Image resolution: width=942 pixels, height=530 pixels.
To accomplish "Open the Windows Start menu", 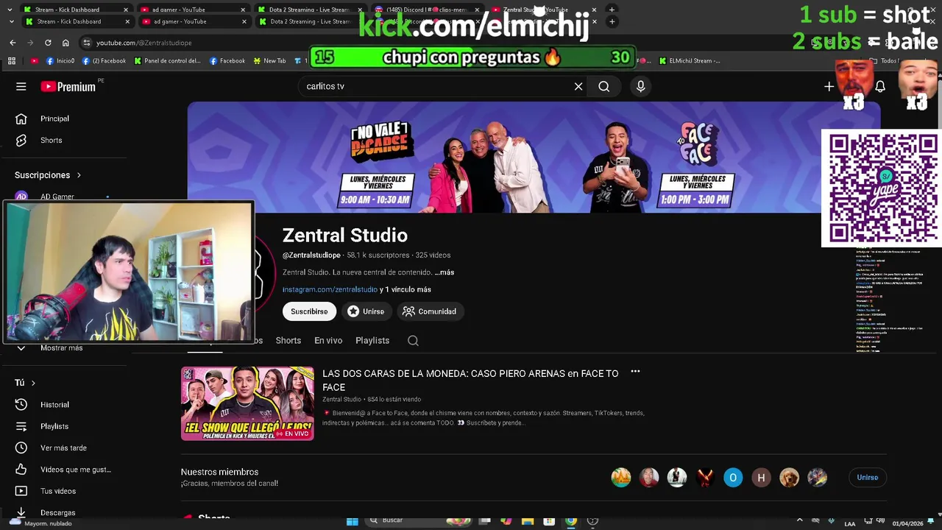I will coord(353,521).
